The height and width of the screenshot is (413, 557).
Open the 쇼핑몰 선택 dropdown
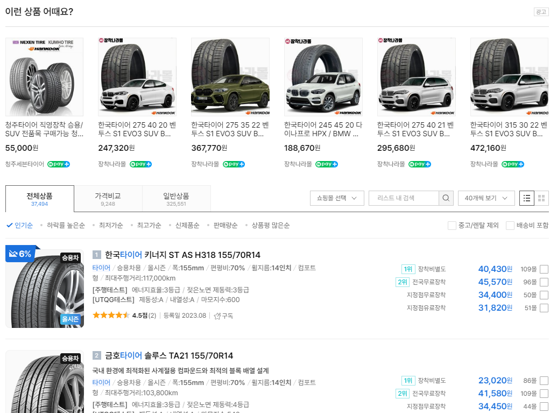[x=336, y=198]
